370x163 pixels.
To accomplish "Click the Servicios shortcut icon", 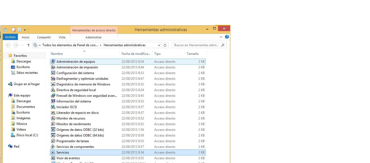I will (53, 152).
